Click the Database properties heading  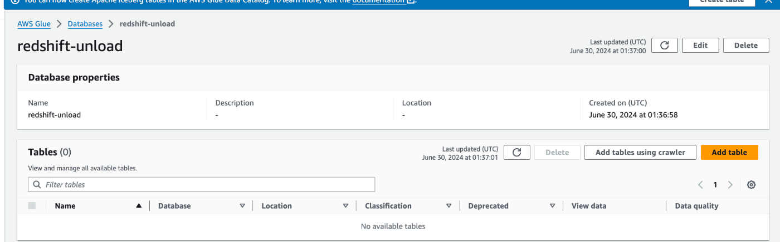click(x=74, y=78)
